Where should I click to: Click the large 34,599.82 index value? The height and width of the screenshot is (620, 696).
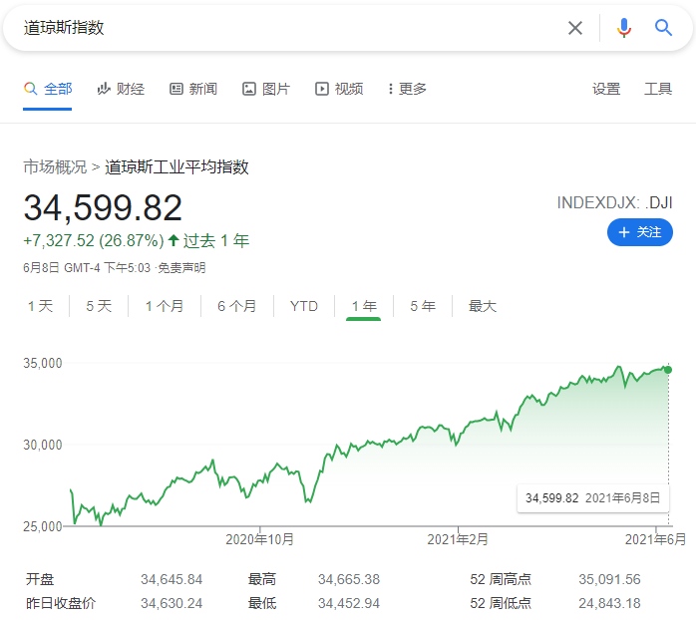[103, 207]
